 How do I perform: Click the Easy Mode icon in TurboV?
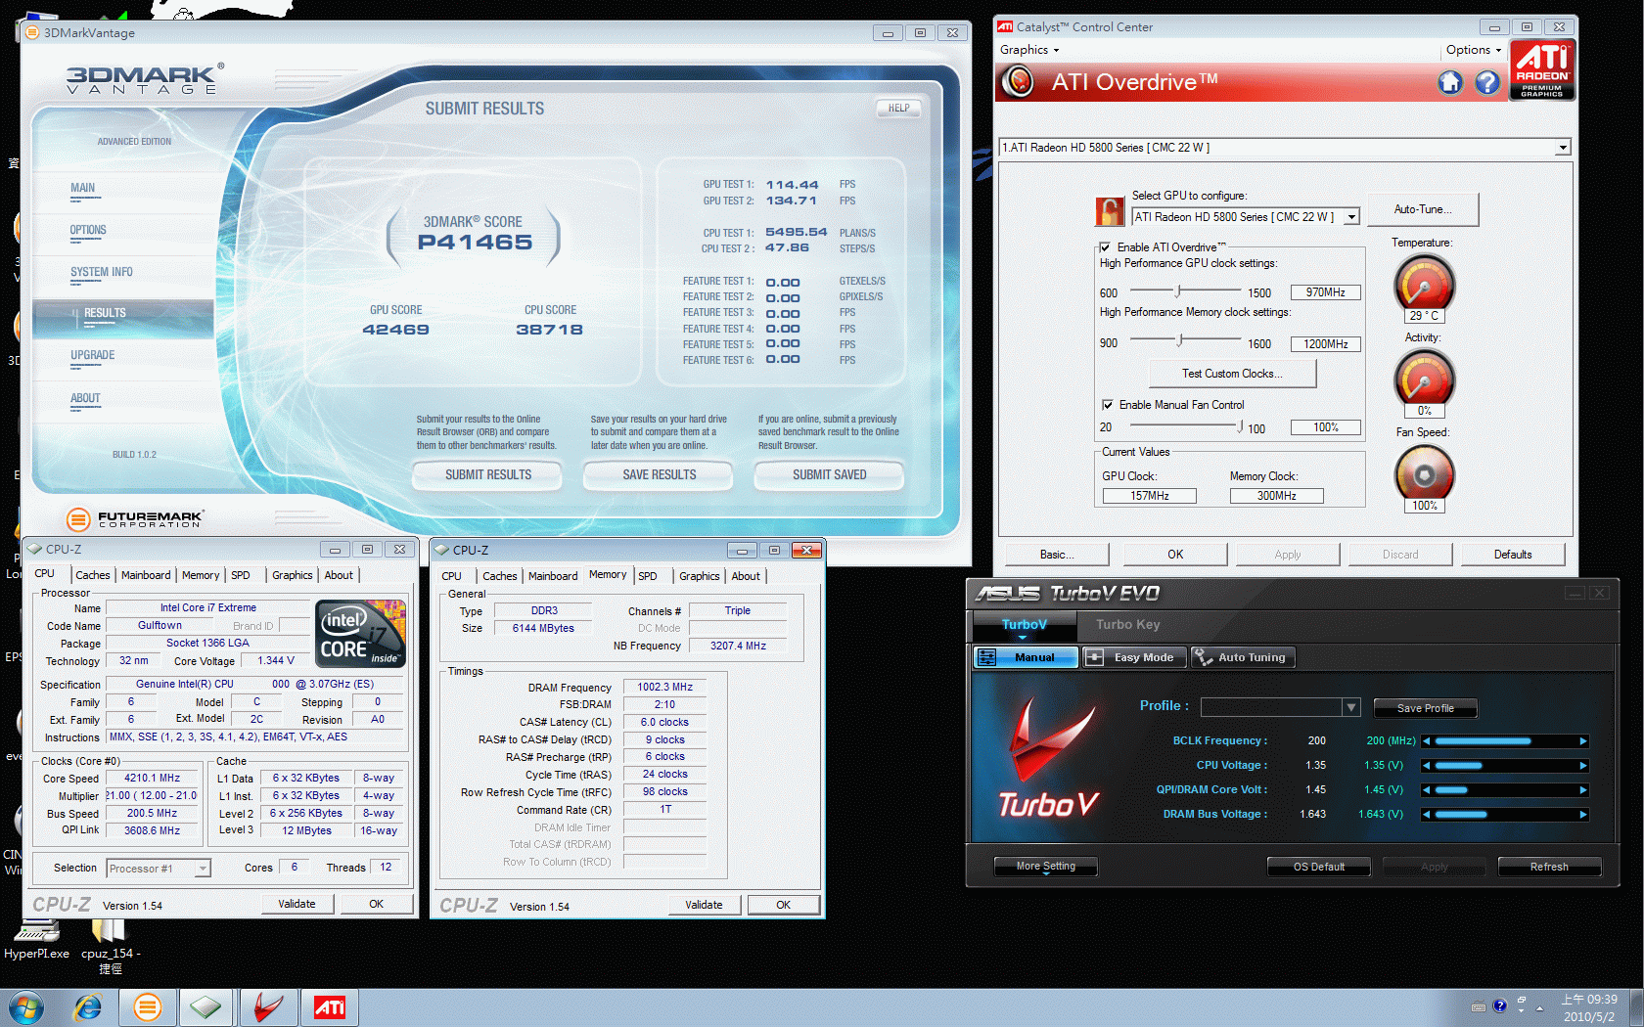coord(1094,657)
